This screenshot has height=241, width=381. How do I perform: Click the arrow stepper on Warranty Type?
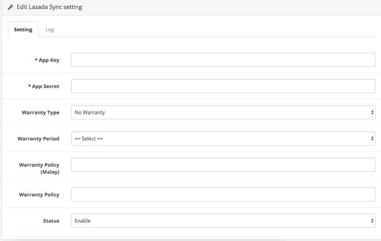(x=372, y=112)
